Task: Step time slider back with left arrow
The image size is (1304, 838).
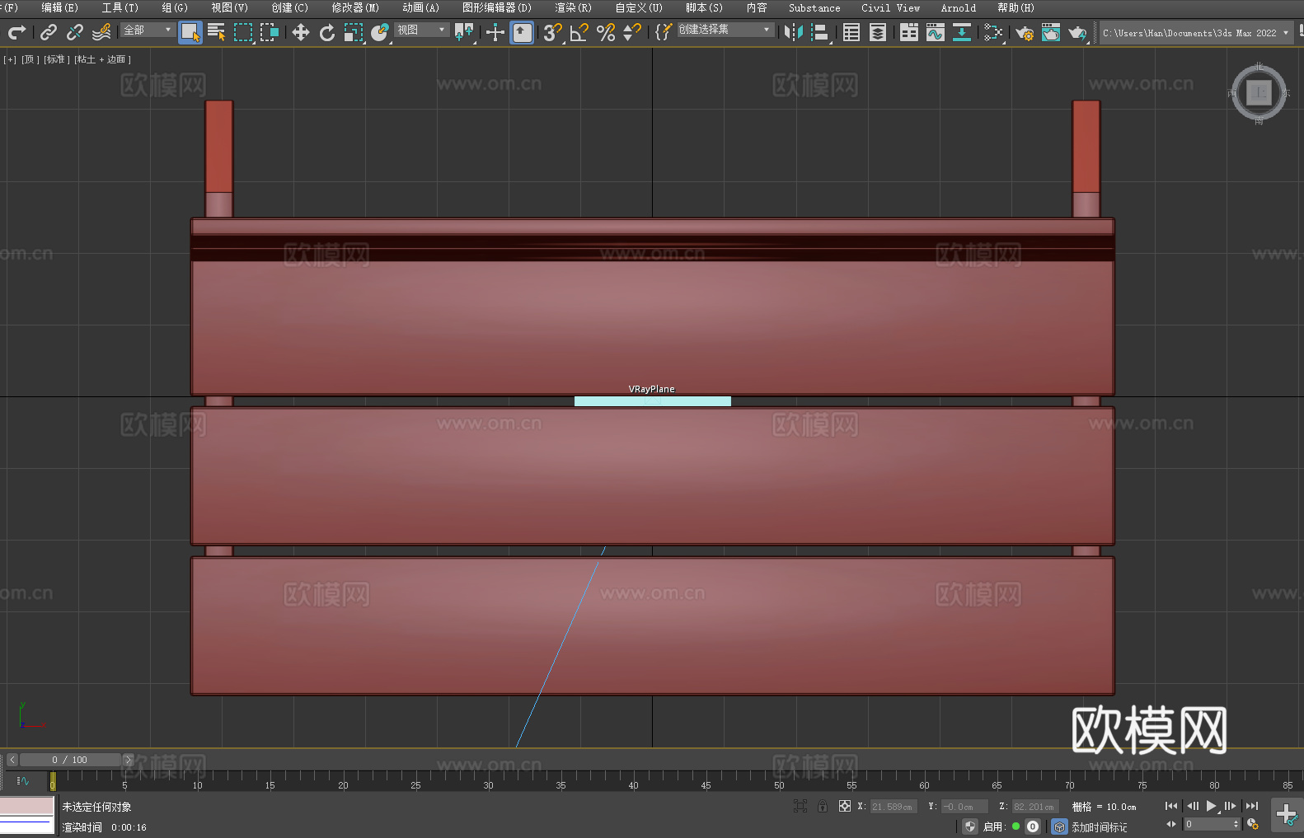Action: (12, 760)
